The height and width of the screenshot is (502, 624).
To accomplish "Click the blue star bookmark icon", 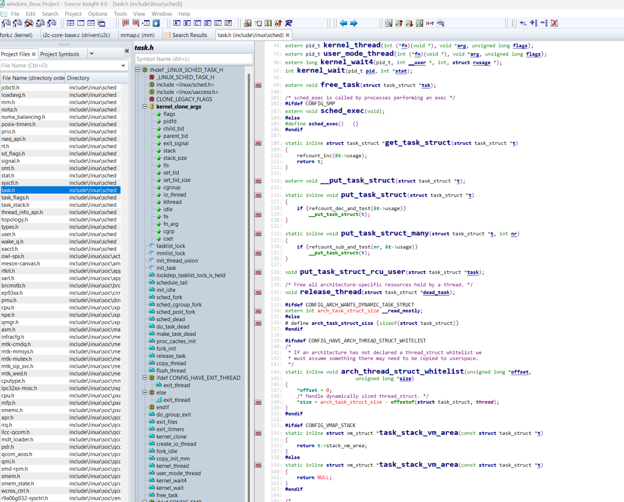I will pyautogui.click(x=156, y=23).
